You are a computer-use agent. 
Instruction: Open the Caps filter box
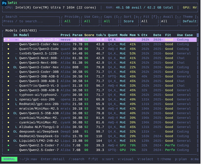[x=110, y=21]
